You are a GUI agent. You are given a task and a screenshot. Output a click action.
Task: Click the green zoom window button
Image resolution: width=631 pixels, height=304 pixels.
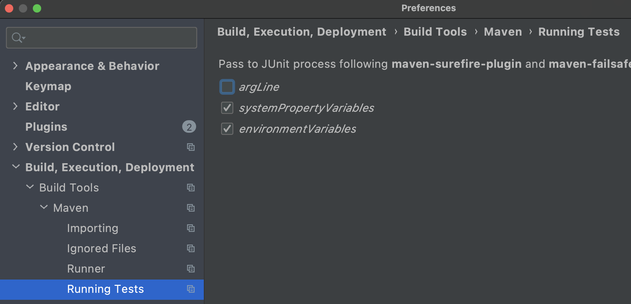tap(37, 8)
